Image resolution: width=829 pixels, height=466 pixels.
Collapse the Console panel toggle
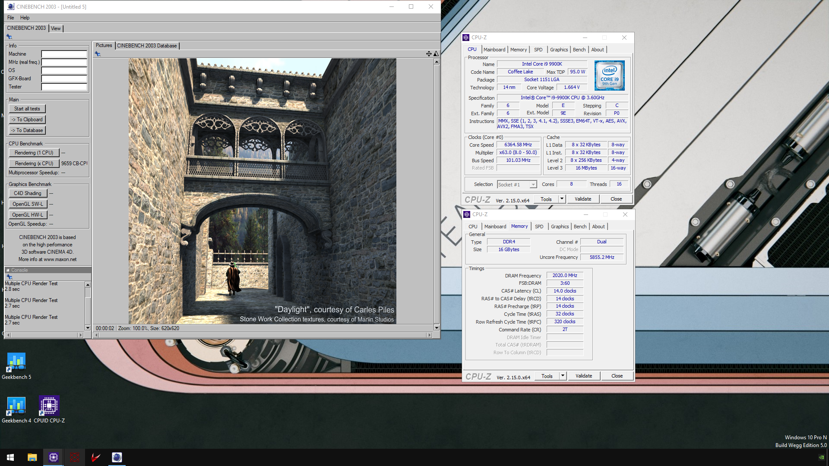pyautogui.click(x=8, y=270)
